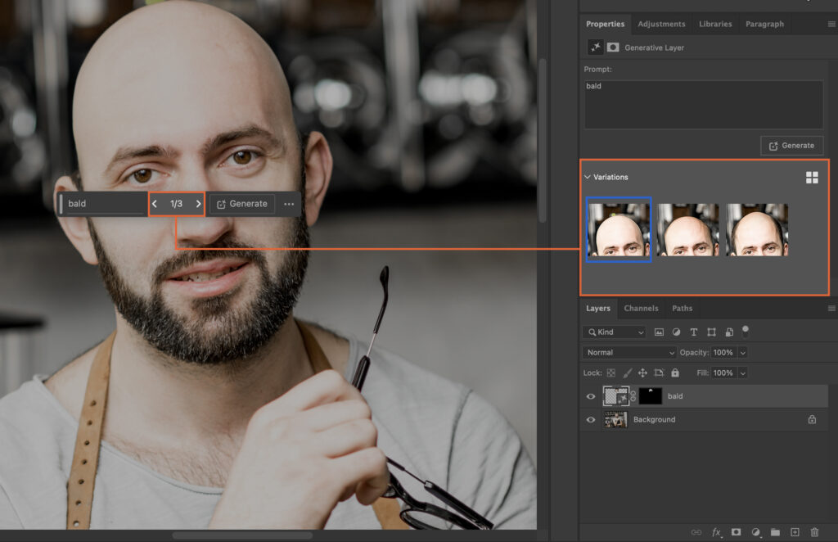
Task: Click the Add layer mask icon
Action: (736, 531)
